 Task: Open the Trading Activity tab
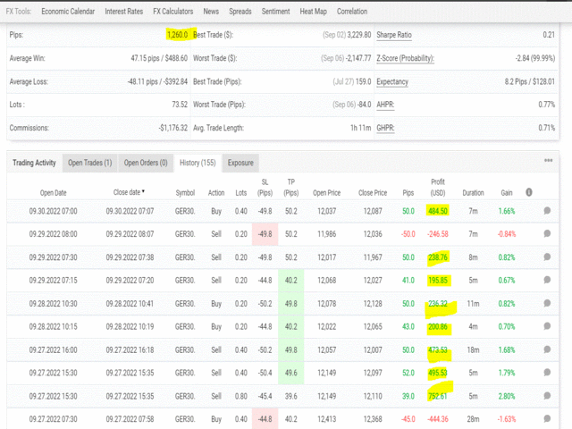(x=34, y=163)
